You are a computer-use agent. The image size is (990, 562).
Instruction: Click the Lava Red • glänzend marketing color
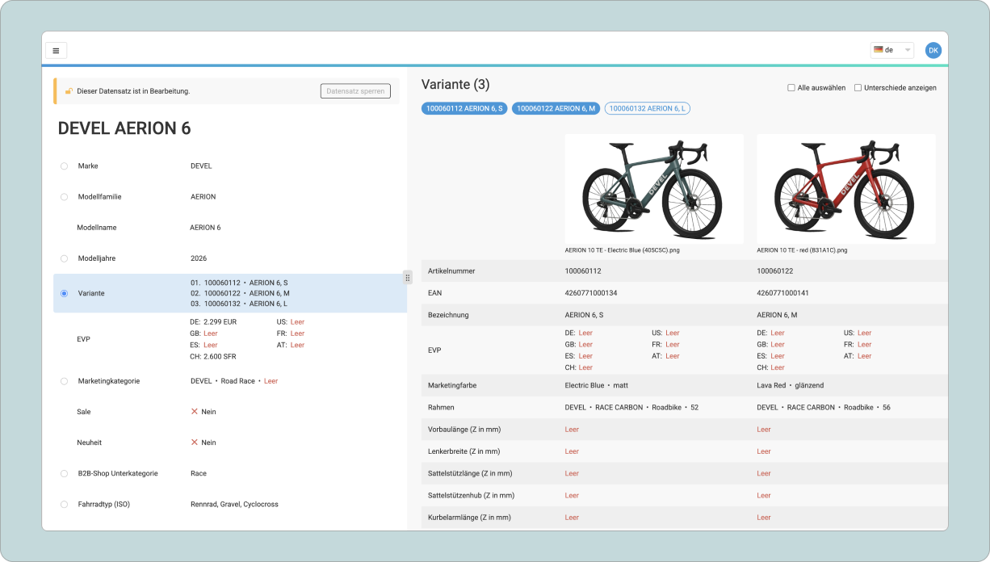[791, 385]
